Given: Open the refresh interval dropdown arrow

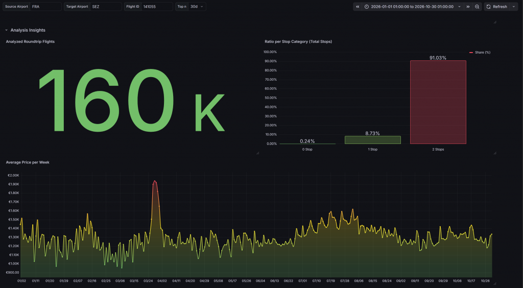Looking at the screenshot, I should coord(513,7).
